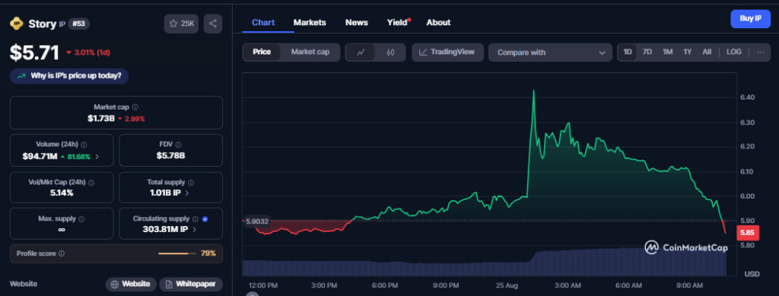The image size is (779, 296).
Task: Open the three-dot more options menu
Action: pyautogui.click(x=760, y=53)
